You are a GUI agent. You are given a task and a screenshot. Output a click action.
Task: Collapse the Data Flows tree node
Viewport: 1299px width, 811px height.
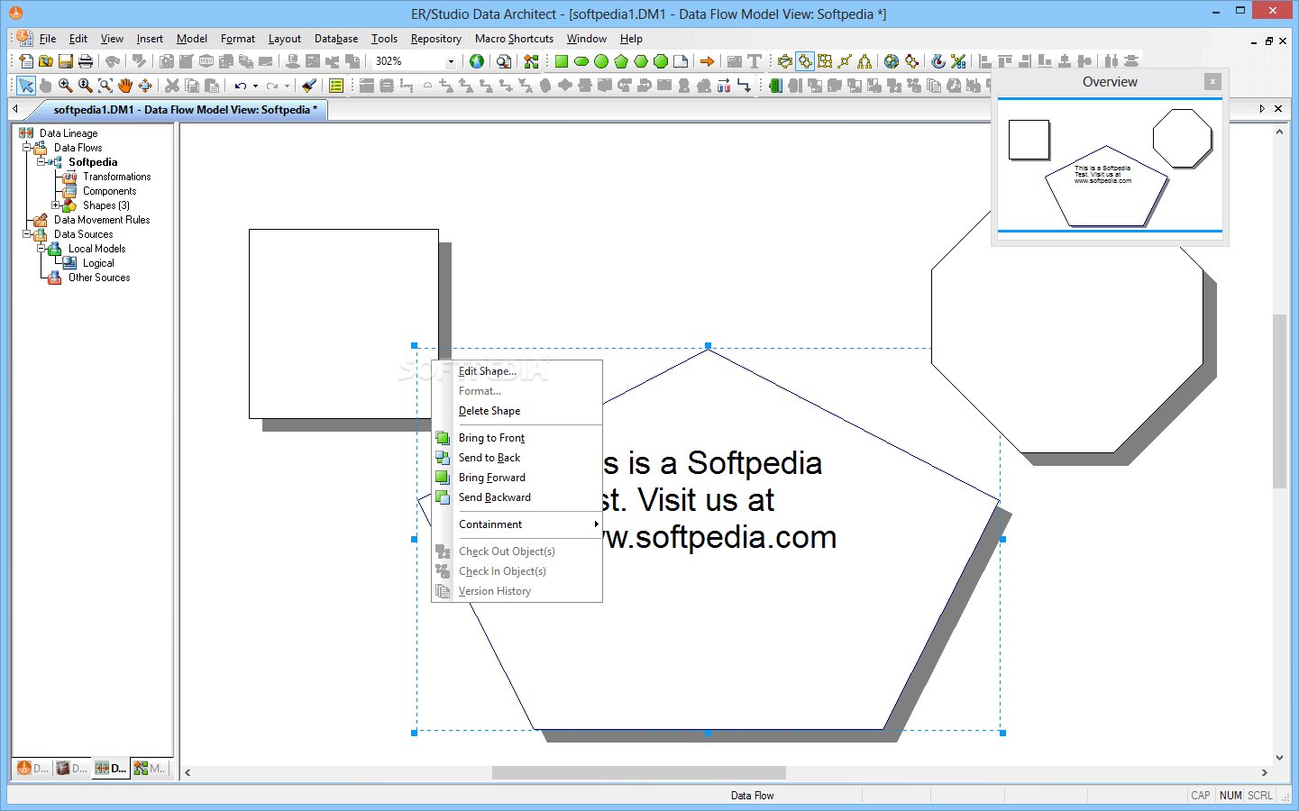27,148
